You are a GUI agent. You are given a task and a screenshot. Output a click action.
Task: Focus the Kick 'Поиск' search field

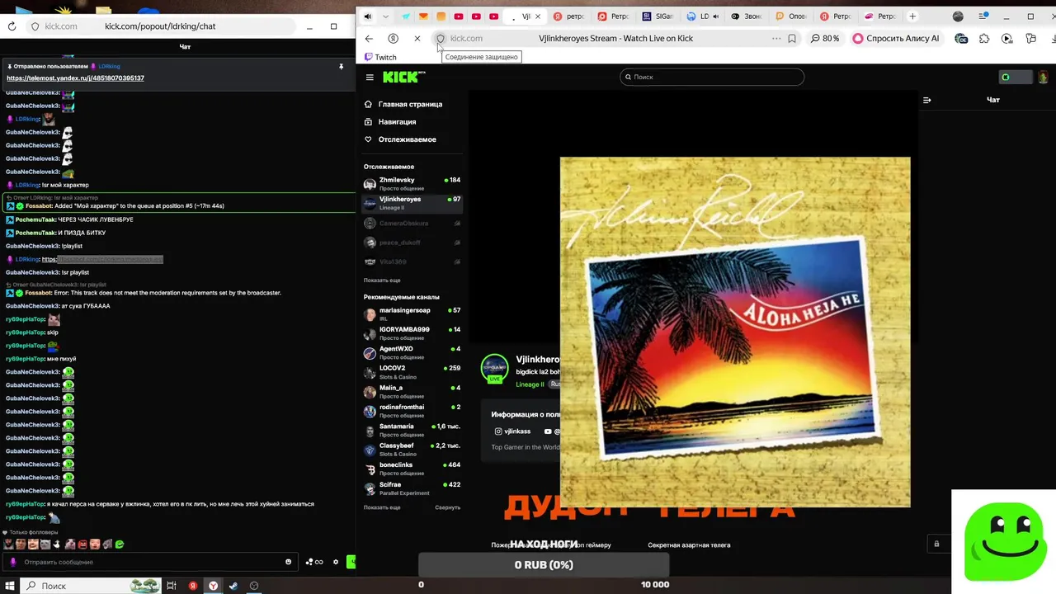click(712, 77)
